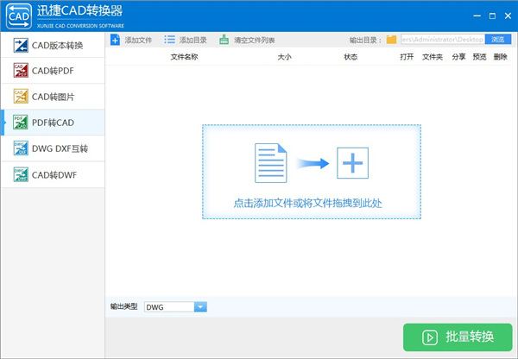Expand the 输出类型 dropdown arrow
The width and height of the screenshot is (518, 359).
200,307
